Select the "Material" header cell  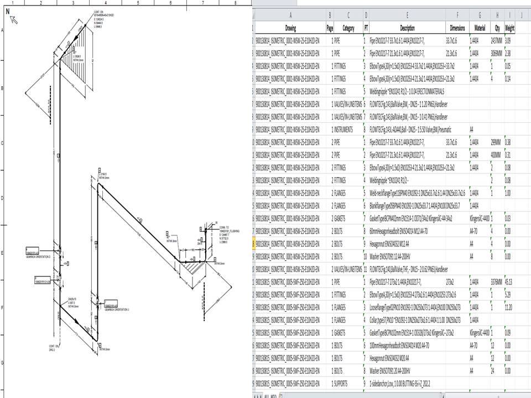tap(480, 28)
